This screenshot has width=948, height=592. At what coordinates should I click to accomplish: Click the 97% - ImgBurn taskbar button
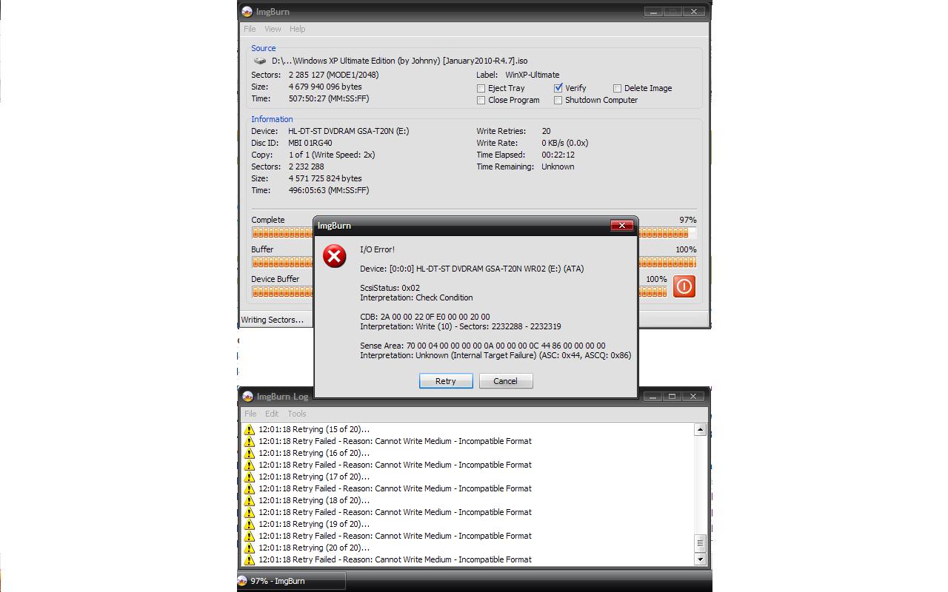pos(291,581)
